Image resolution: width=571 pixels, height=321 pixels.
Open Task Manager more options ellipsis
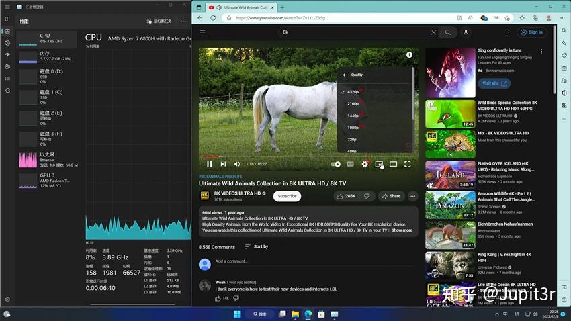(183, 21)
